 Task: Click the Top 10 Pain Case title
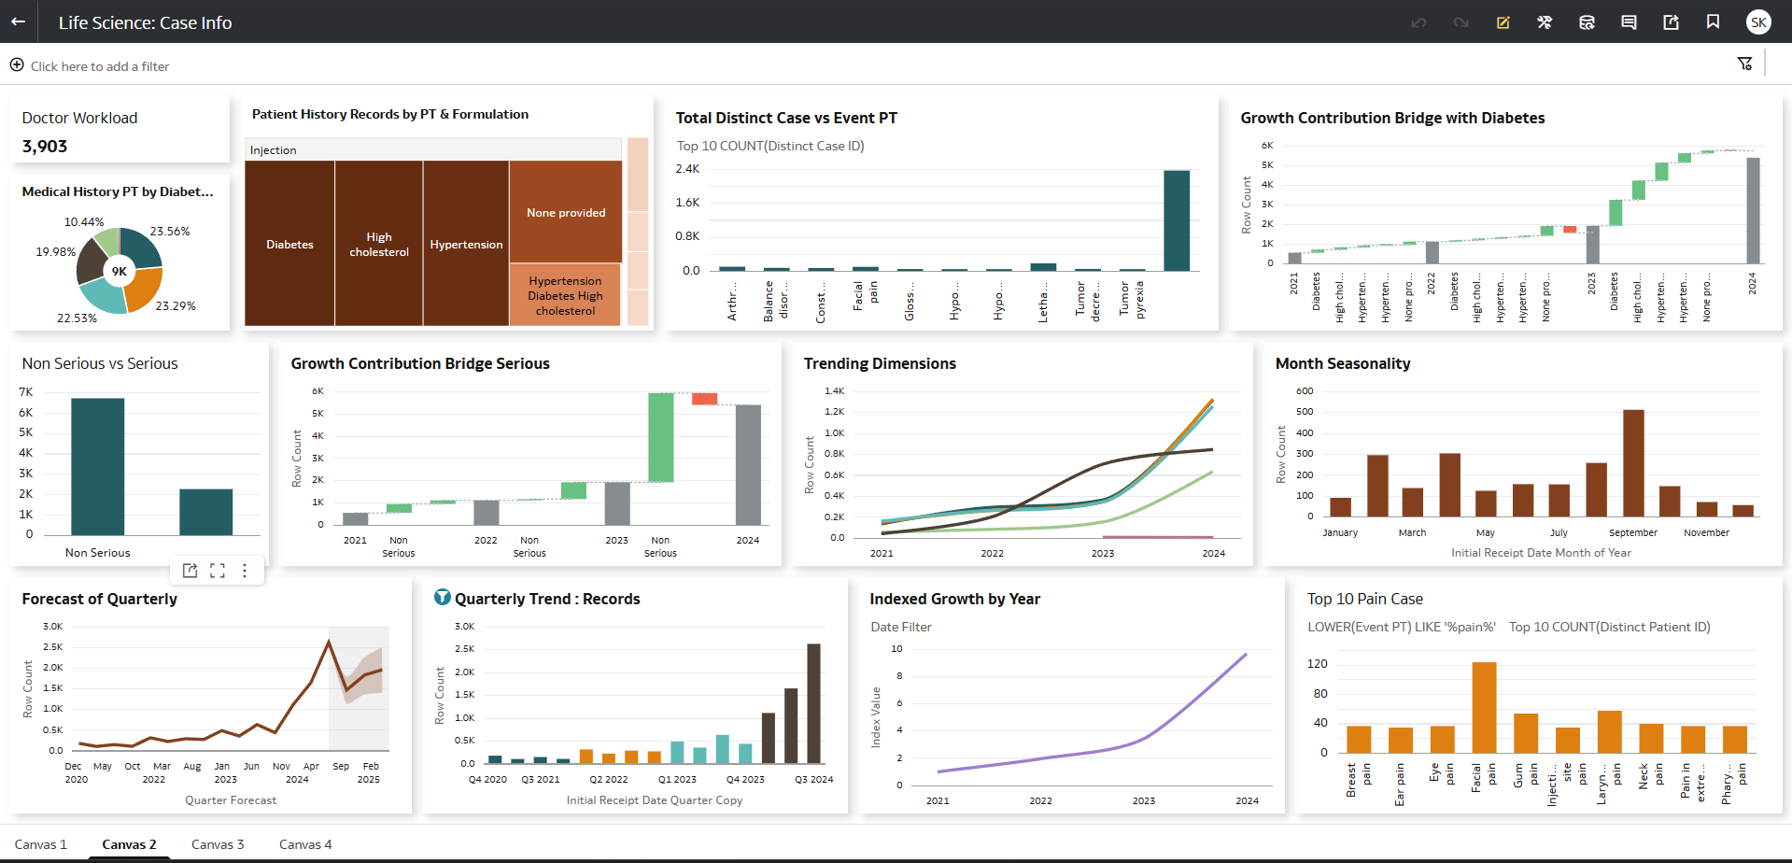1365,599
